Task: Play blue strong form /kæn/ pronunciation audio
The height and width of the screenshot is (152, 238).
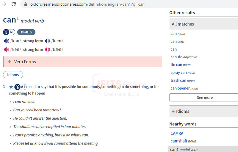Action: click(x=47, y=41)
